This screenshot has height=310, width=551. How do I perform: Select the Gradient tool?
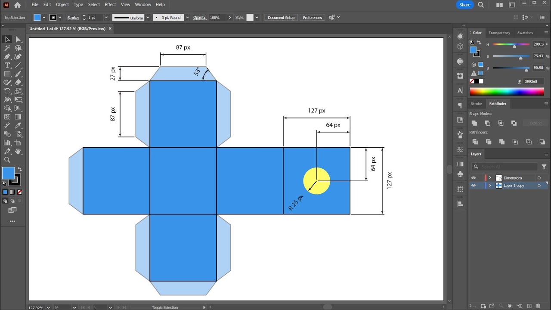[x=18, y=117]
